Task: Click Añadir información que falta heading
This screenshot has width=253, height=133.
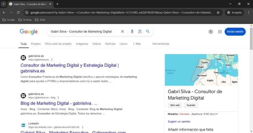Action: point(190,129)
